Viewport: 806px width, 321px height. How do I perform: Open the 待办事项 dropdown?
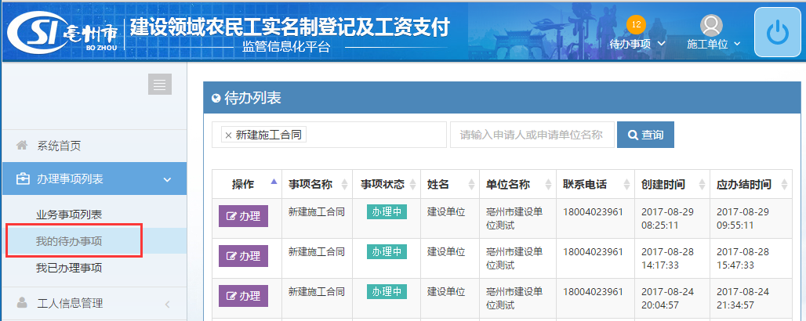point(637,44)
